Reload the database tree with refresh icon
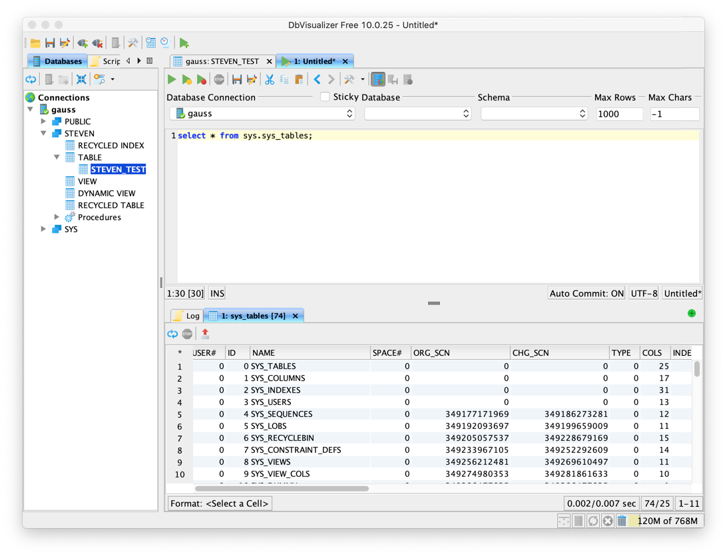The image size is (727, 556). (x=31, y=80)
